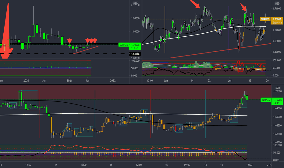This screenshot has width=284, height=168.
Task: Click the 14:46 countdown under 1.70008
Action: 276,103
